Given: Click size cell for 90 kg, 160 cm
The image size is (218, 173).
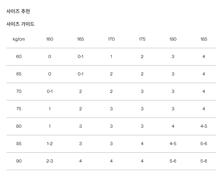Looking at the screenshot, I should (x=50, y=161).
